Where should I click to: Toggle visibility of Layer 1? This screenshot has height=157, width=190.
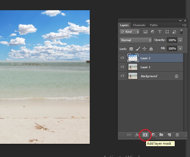pos(122,67)
